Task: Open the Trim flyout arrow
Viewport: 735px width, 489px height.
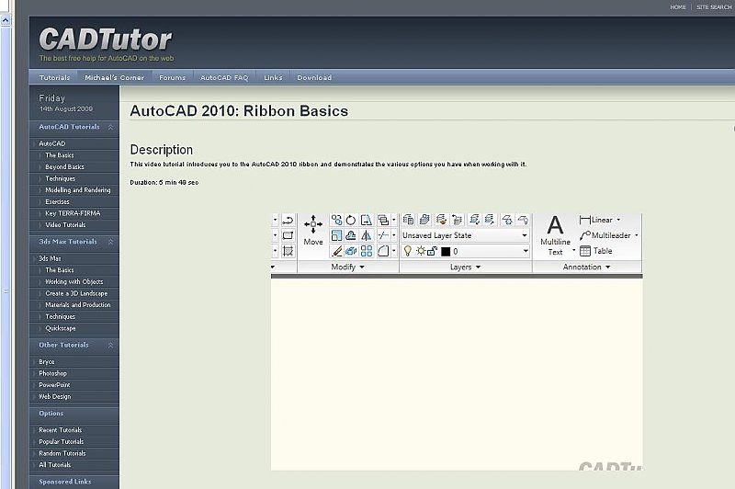Action: [394, 235]
